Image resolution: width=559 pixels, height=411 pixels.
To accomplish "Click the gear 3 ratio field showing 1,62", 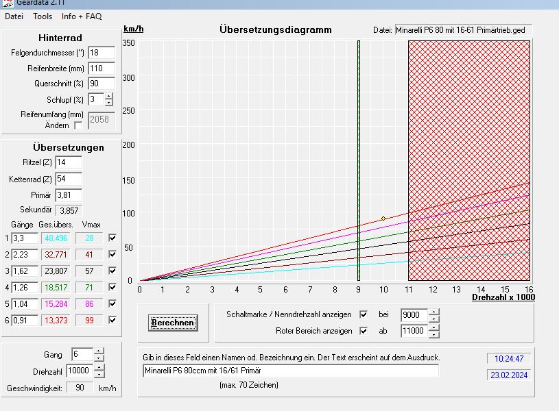I will [x=25, y=271].
